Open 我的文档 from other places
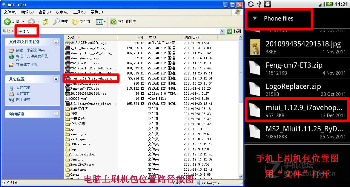This screenshot has width=350, height=187. pyautogui.click(x=23, y=93)
